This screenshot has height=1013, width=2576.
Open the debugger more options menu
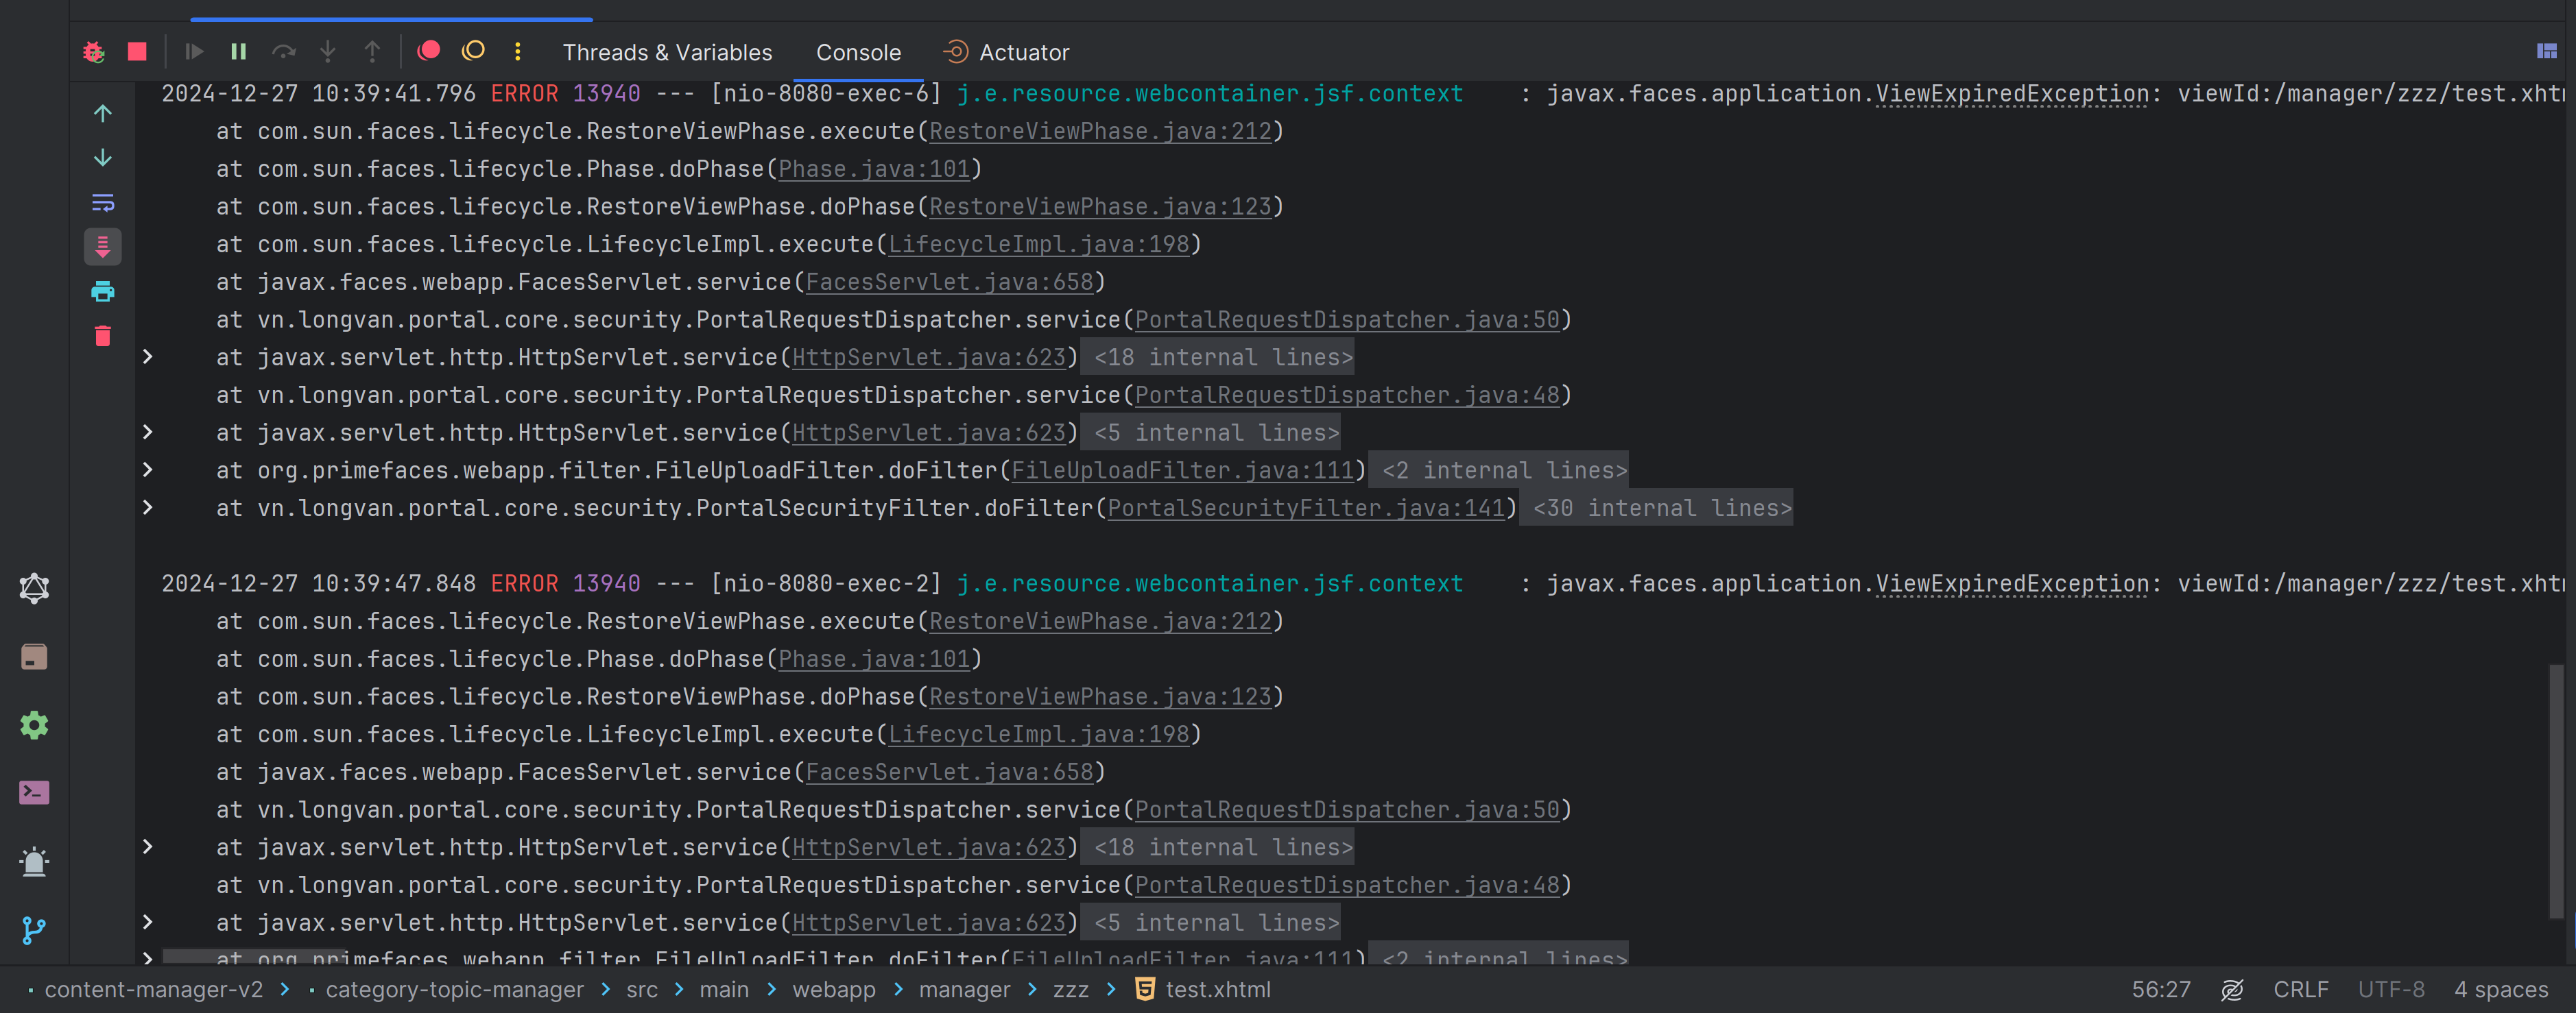(517, 52)
